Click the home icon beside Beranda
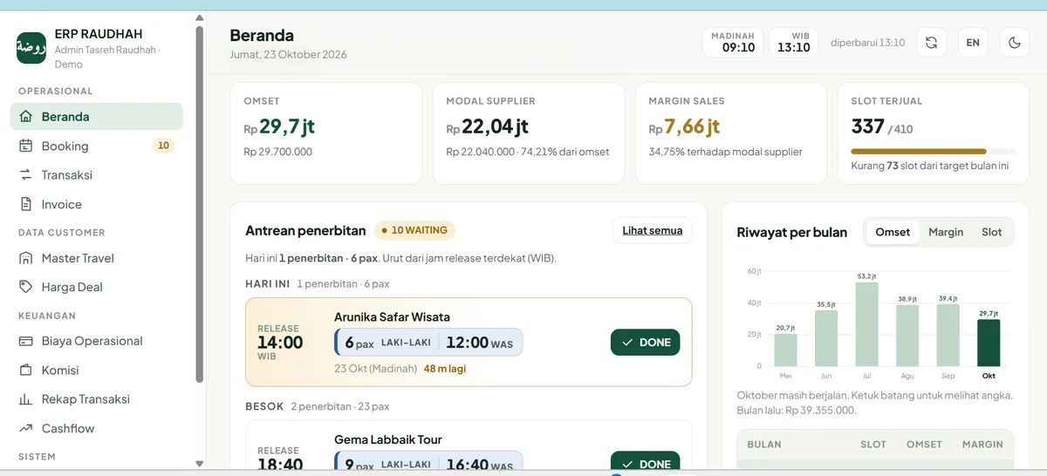The image size is (1047, 476). click(x=25, y=117)
